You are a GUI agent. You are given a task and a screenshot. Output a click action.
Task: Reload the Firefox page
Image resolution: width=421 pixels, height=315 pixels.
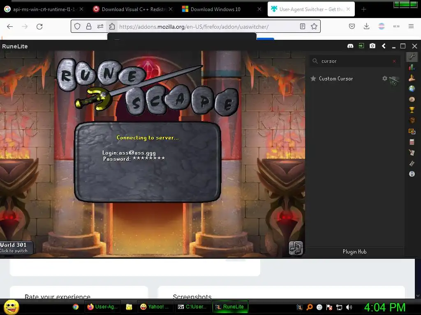click(39, 27)
